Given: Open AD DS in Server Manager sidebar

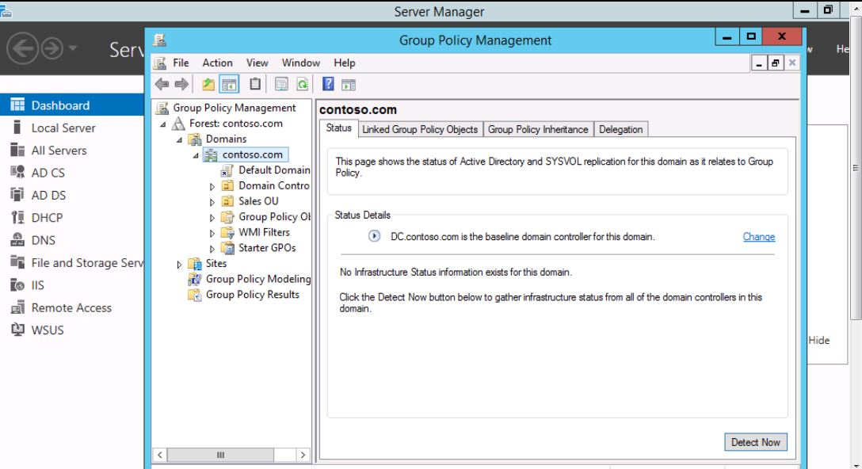Looking at the screenshot, I should (48, 196).
